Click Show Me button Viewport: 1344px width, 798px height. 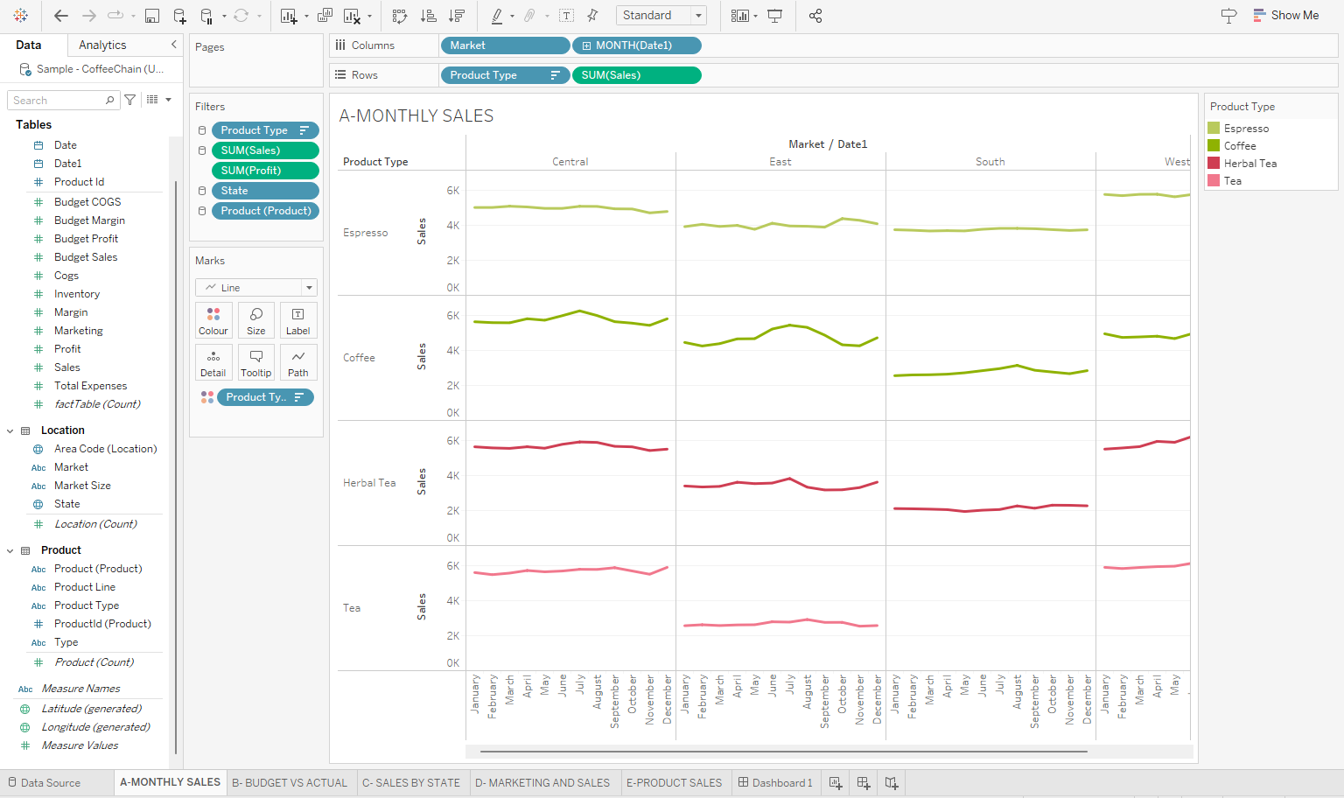(x=1285, y=16)
